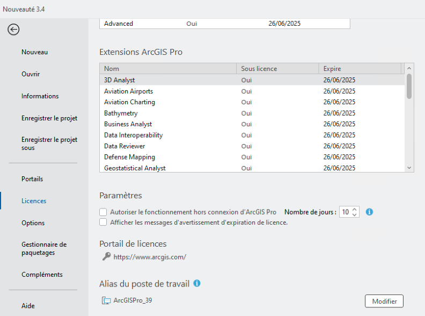
Task: Click the key icon in Portail de licences
Action: [107, 256]
